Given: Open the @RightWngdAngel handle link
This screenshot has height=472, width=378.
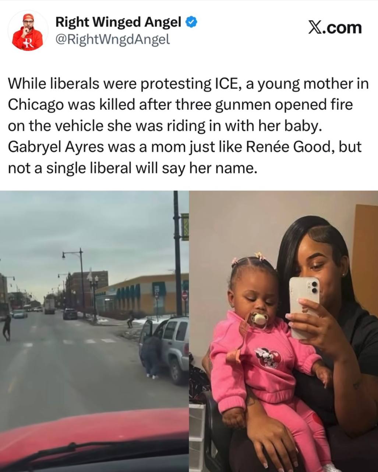Looking at the screenshot, I should click(x=112, y=39).
